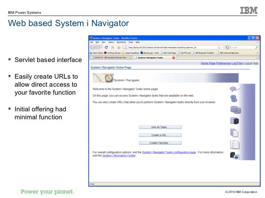Click the page Help link
265x198 pixels.
pos(256,63)
